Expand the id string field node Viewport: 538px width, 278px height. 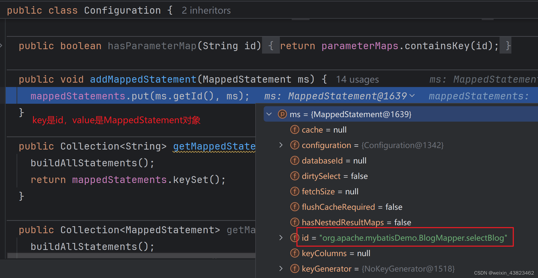click(x=281, y=238)
